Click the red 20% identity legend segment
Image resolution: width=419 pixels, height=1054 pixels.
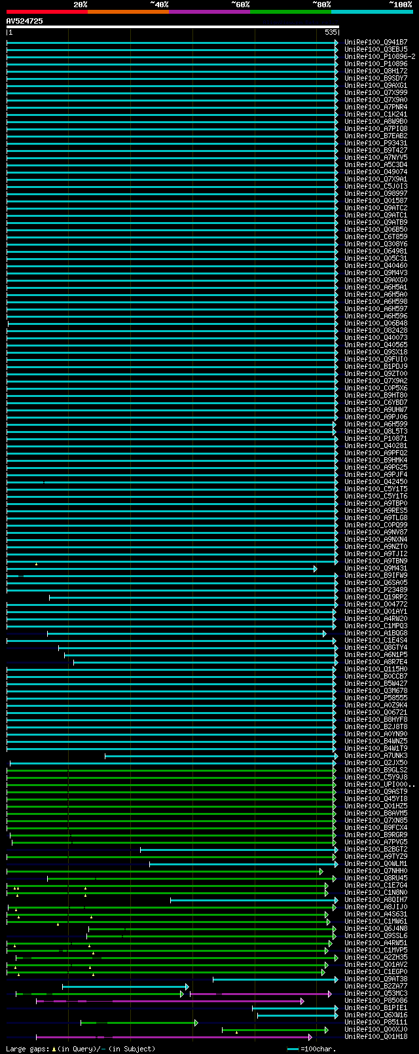[x=47, y=12]
